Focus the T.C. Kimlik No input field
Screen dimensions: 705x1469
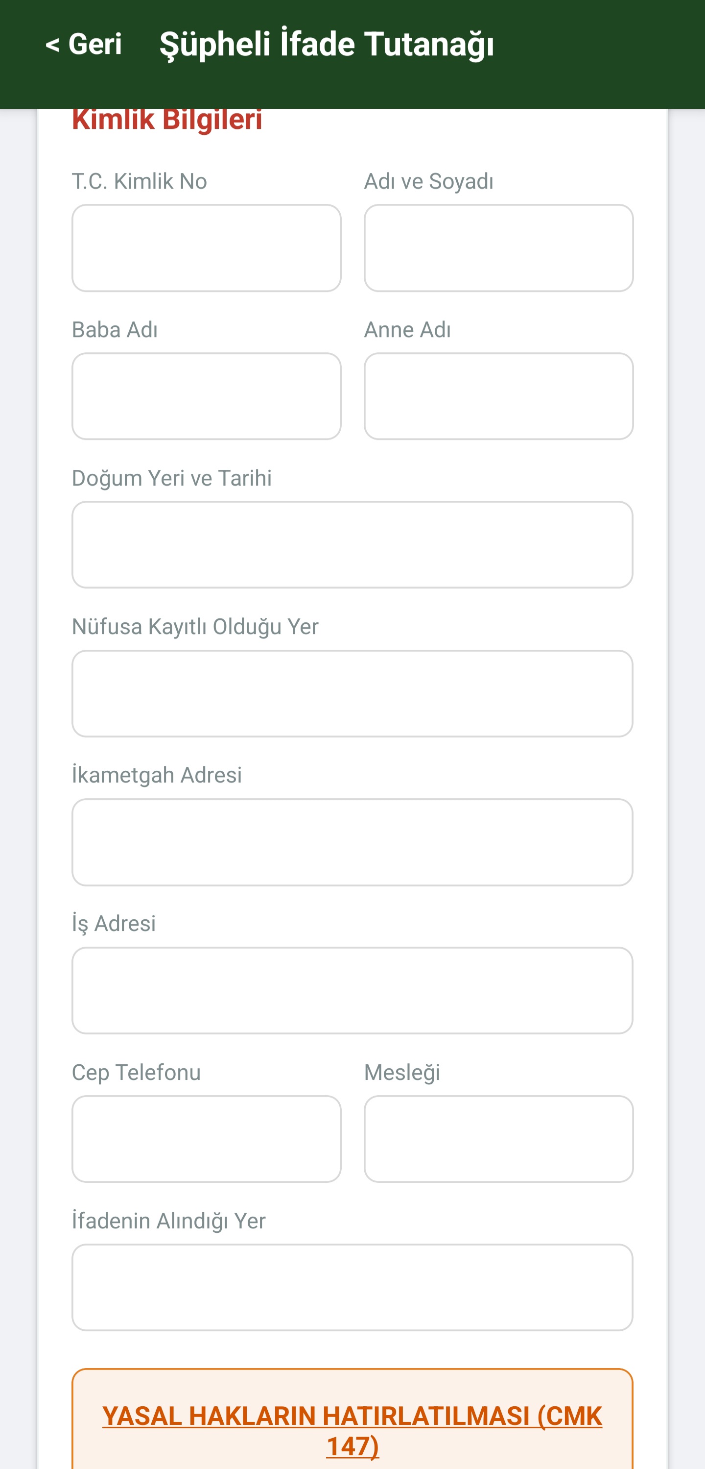pyautogui.click(x=206, y=248)
